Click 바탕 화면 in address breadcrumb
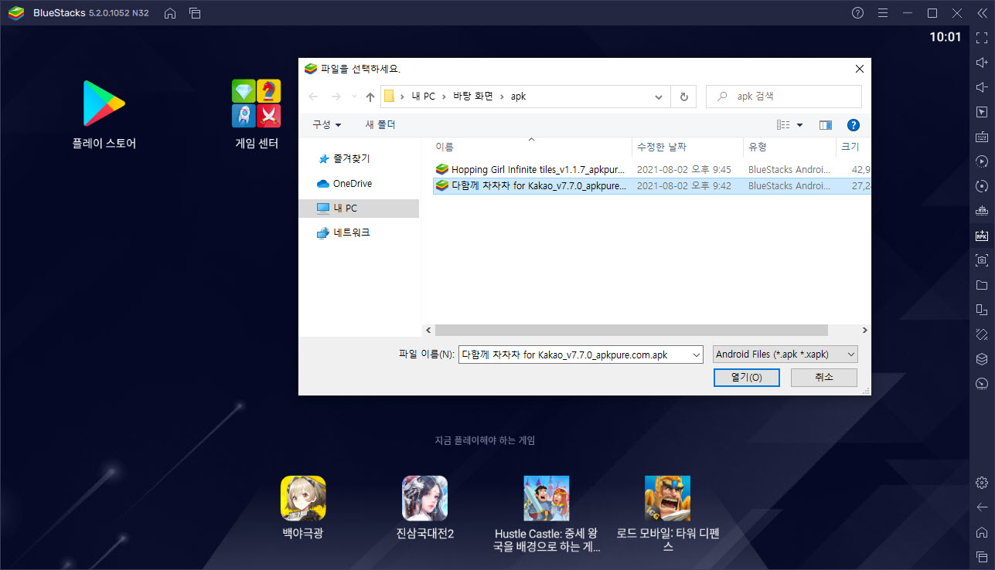This screenshot has height=570, width=995. pos(472,97)
